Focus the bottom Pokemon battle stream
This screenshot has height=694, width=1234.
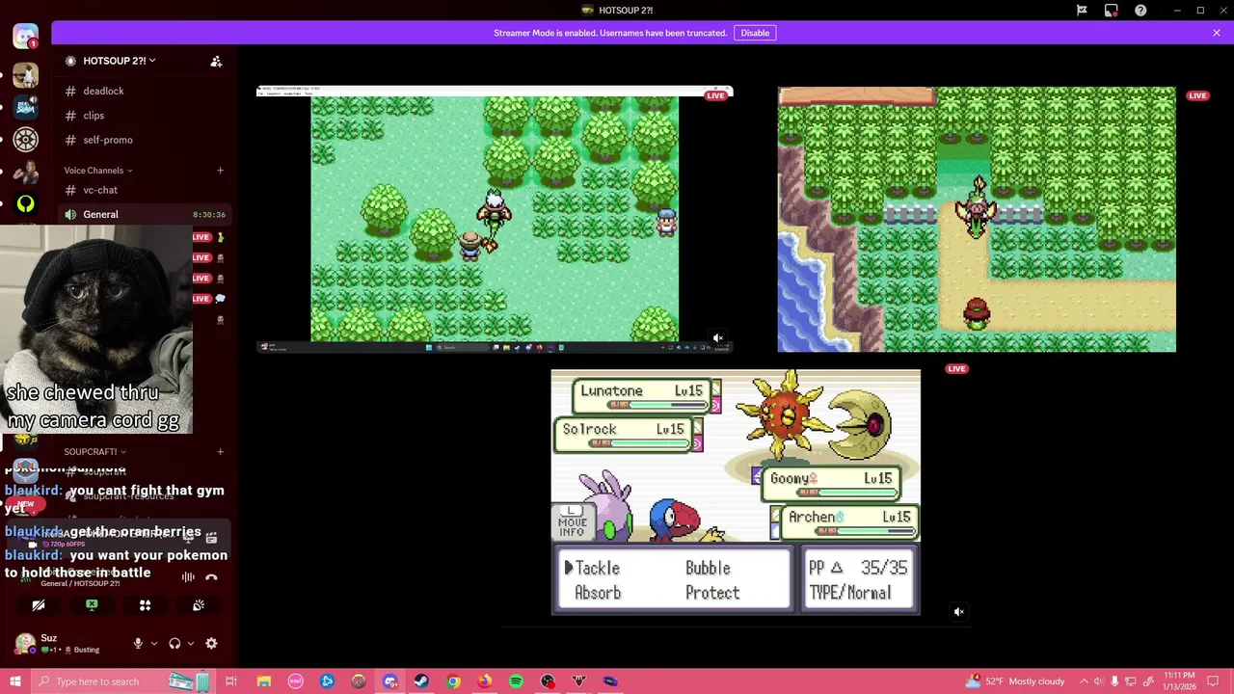(736, 492)
